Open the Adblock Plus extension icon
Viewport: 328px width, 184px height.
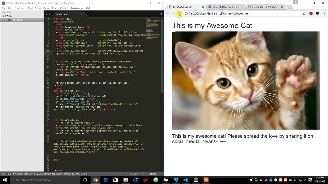pyautogui.click(x=311, y=14)
